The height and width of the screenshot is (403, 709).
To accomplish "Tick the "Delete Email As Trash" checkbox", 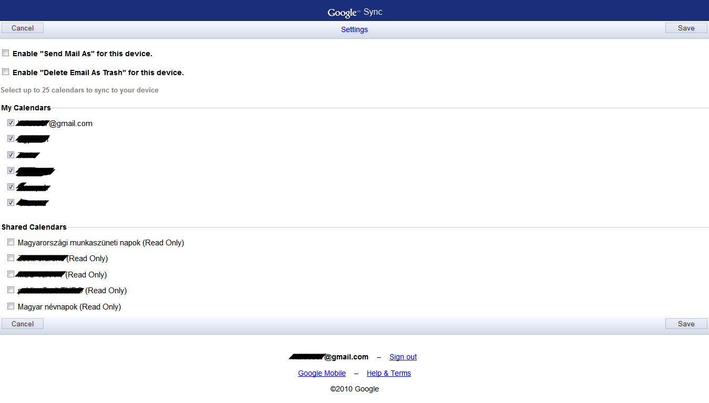I will (x=6, y=72).
